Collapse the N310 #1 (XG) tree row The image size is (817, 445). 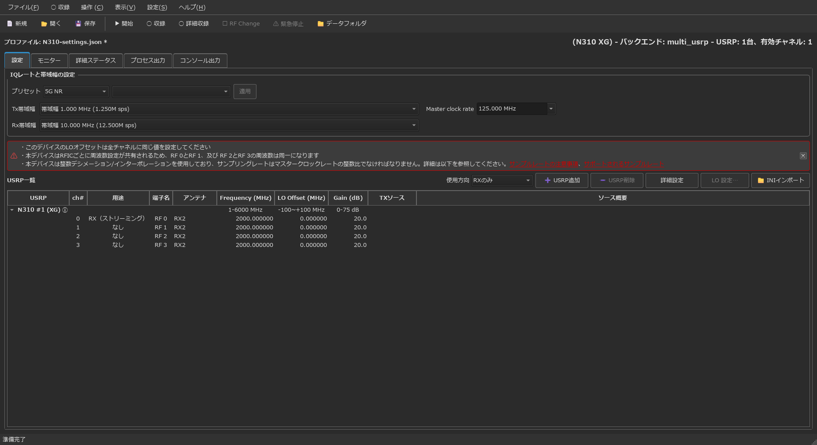click(12, 210)
